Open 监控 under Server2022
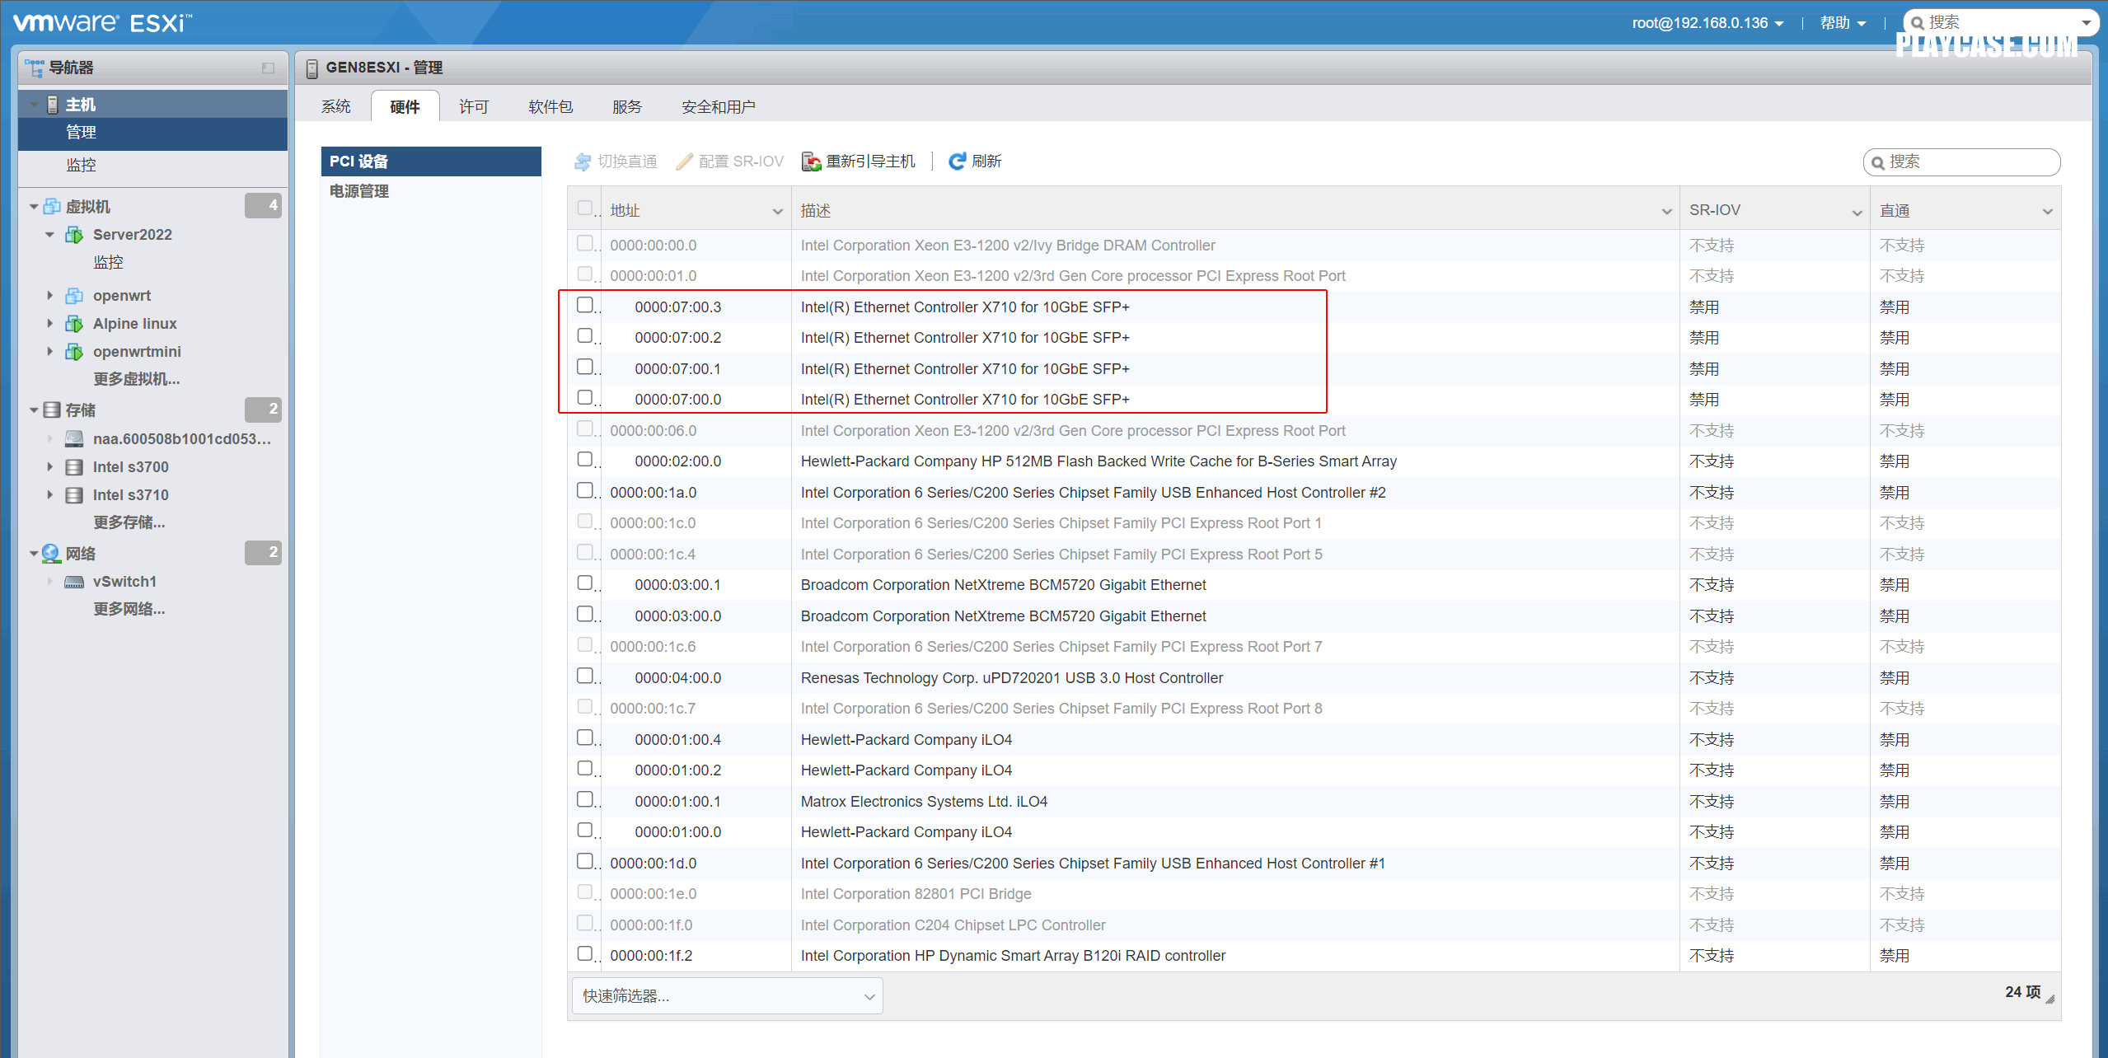2108x1058 pixels. (108, 263)
